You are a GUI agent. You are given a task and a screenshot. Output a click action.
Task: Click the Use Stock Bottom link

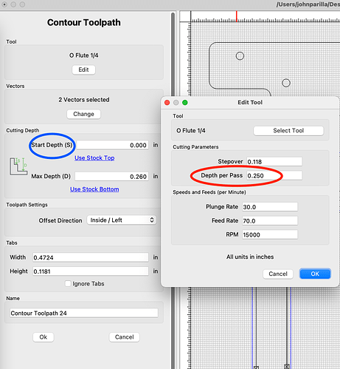click(94, 189)
